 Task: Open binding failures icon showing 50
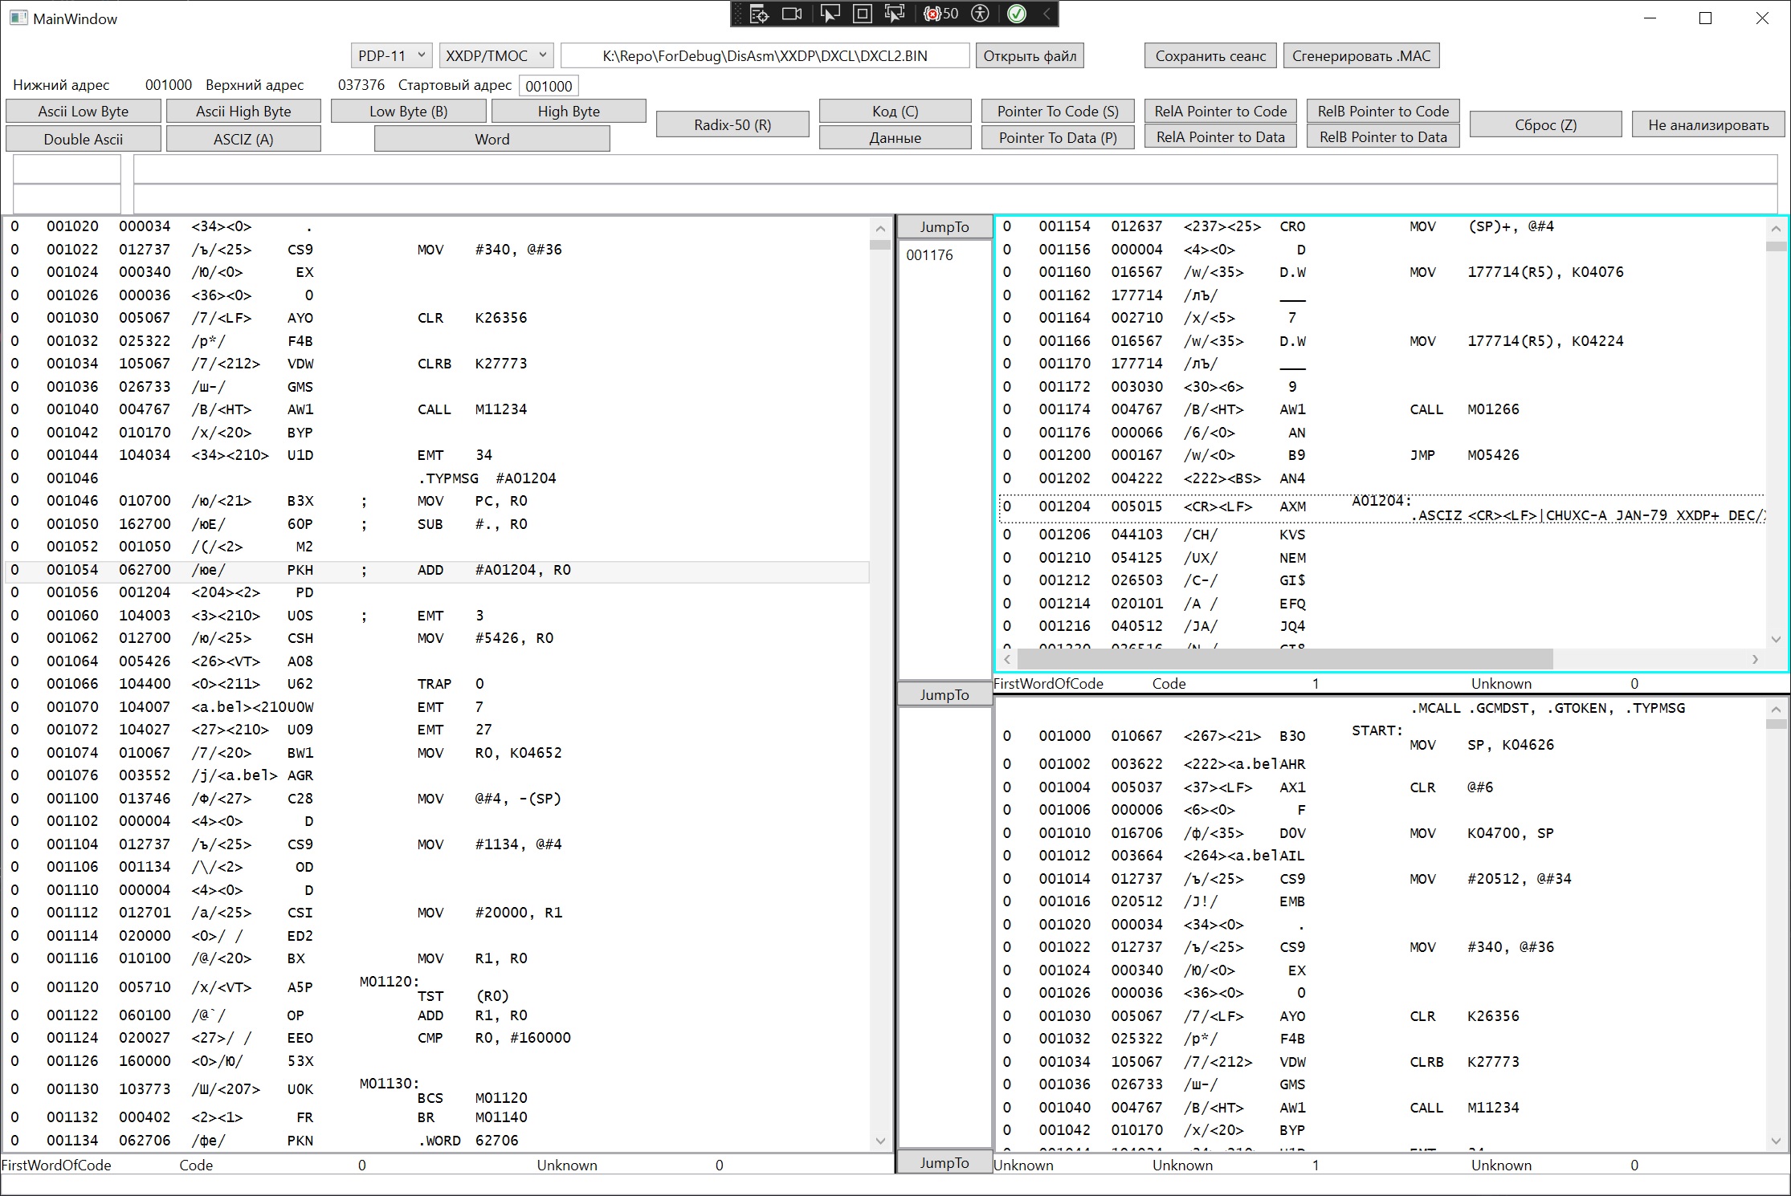coord(940,14)
